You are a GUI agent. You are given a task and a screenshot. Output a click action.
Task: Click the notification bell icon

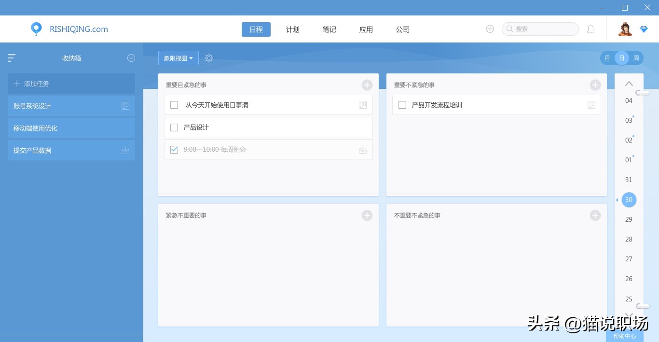tap(590, 29)
